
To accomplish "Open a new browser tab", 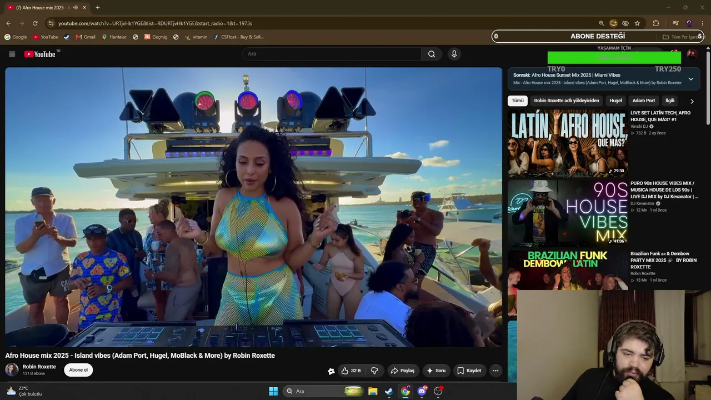I will tap(98, 8).
